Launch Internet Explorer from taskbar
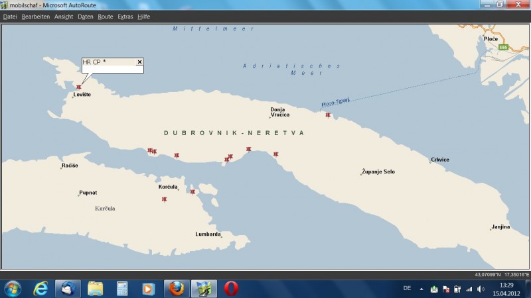This screenshot has height=298, width=531. (41, 288)
